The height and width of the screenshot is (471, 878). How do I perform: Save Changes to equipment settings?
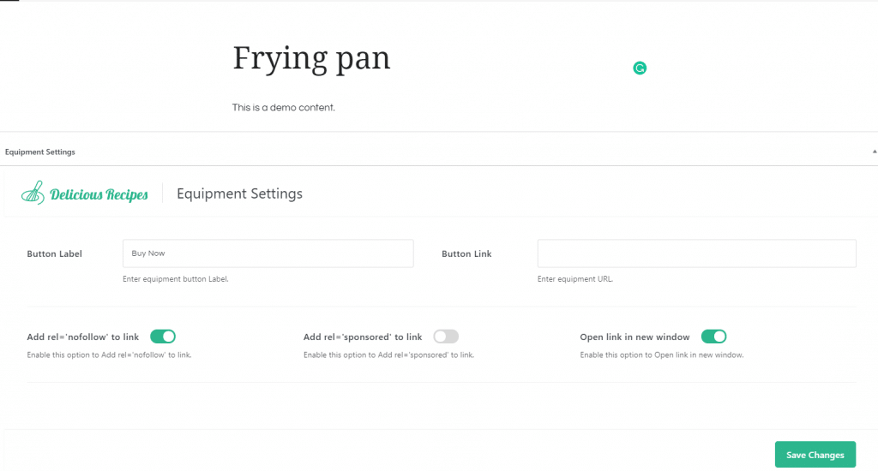815,454
